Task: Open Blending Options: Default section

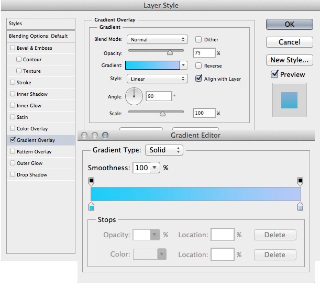Action: [38, 36]
